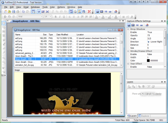Click the file list vertical scrollbar
This screenshot has height=123, width=168.
pyautogui.click(x=121, y=50)
